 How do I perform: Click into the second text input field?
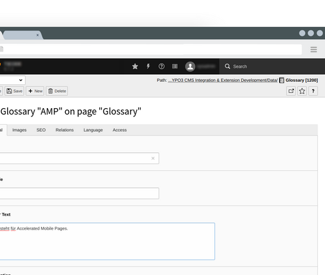pos(79,193)
